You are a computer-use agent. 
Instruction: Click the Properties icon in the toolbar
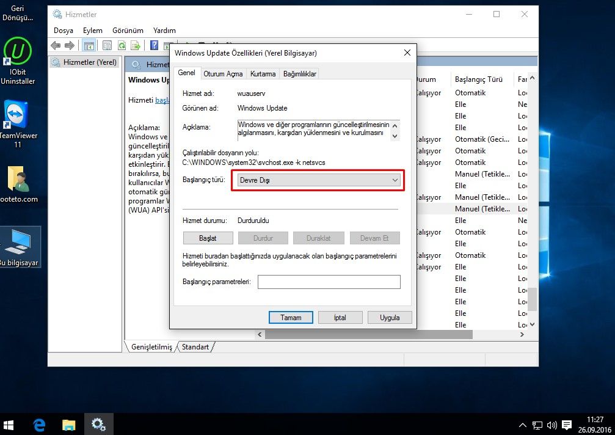click(107, 45)
